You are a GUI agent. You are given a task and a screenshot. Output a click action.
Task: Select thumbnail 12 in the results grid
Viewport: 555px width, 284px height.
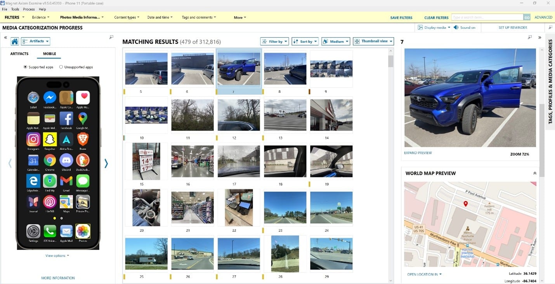tap(239, 115)
